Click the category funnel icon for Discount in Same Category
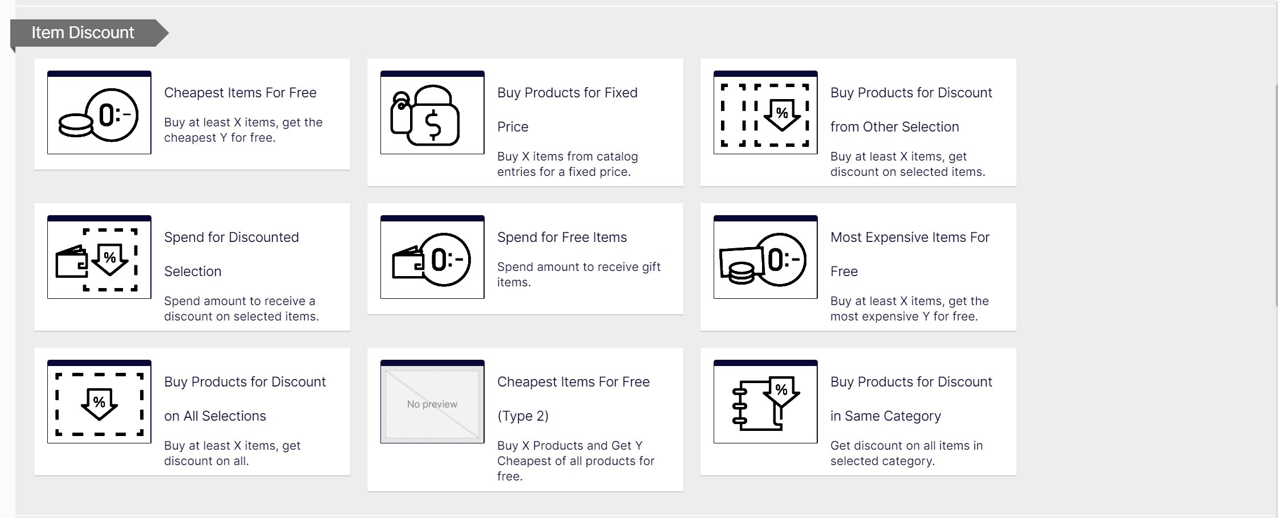This screenshot has width=1278, height=518. (x=765, y=402)
